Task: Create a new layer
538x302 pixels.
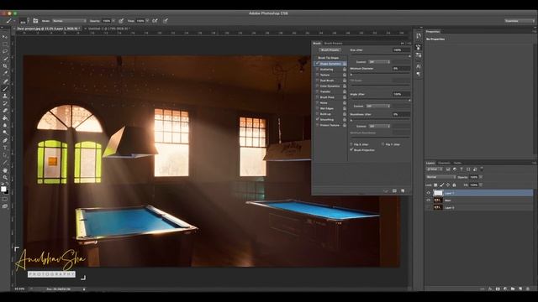Action: 520,289
